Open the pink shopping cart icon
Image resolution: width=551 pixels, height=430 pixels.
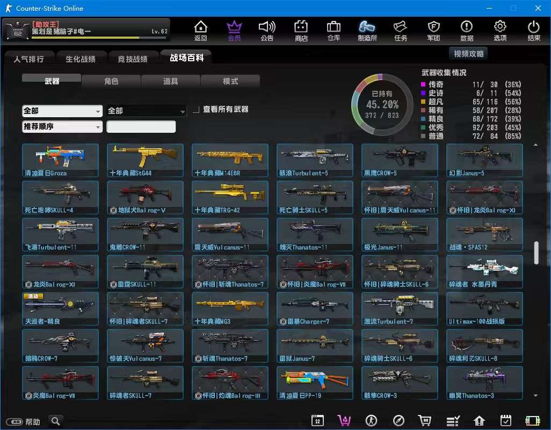tap(344, 420)
